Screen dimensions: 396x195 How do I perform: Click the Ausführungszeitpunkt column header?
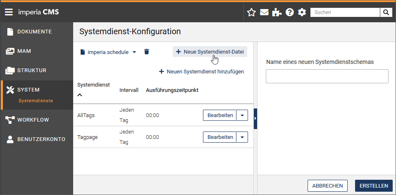172,90
